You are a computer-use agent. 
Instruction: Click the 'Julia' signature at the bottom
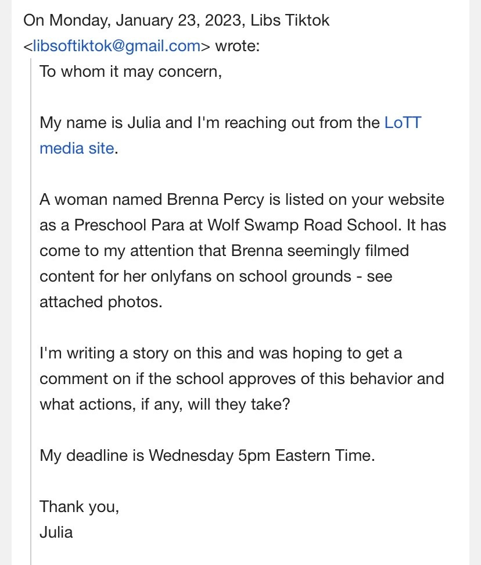pyautogui.click(x=56, y=532)
